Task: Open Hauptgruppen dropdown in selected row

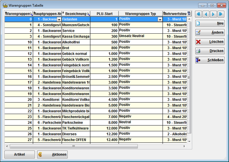Action: click(x=59, y=20)
